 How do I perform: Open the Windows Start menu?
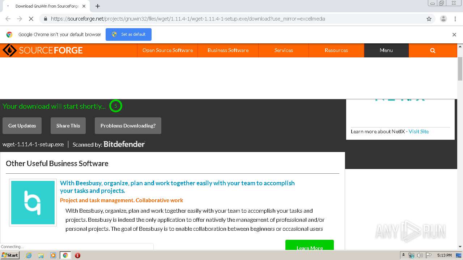point(10,255)
